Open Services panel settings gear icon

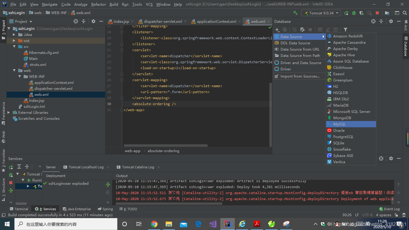click(391, 158)
